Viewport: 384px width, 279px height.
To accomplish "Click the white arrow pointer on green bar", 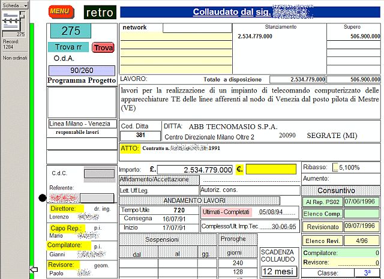I will tap(34, 269).
